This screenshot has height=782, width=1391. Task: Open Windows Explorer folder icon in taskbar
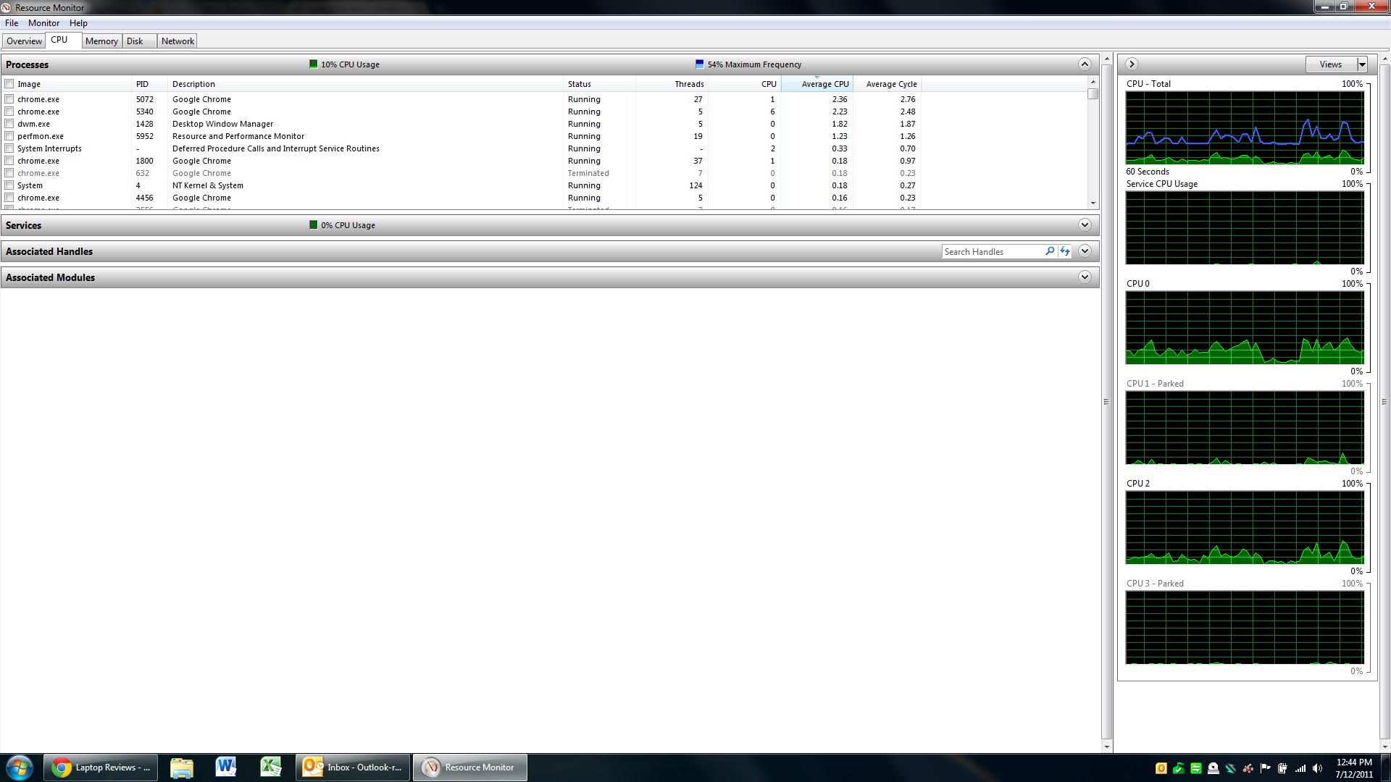[x=181, y=768]
